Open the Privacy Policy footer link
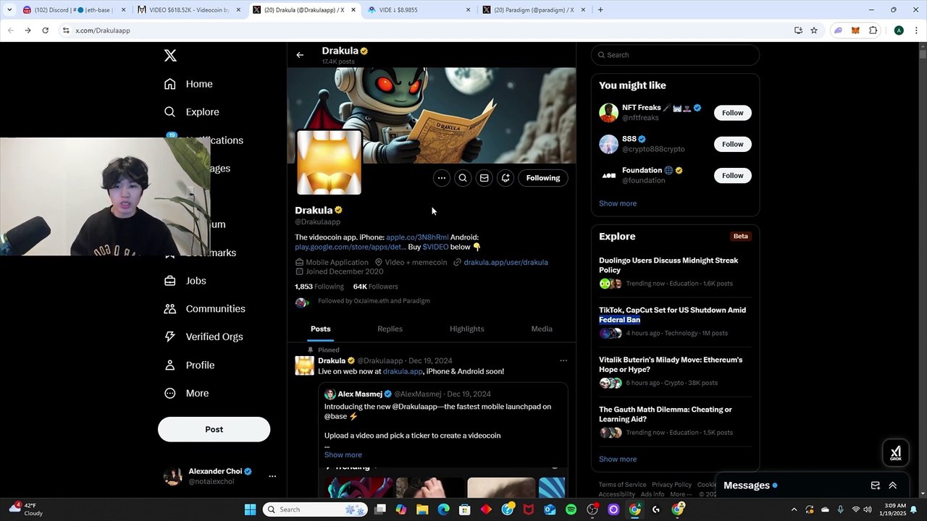 coord(671,485)
